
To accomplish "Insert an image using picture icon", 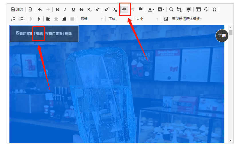I will 166,19.
